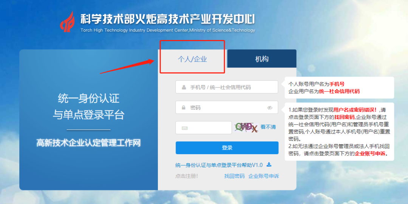Click the 科学技术部火炬高技术产业开发中心 title

click(x=168, y=20)
